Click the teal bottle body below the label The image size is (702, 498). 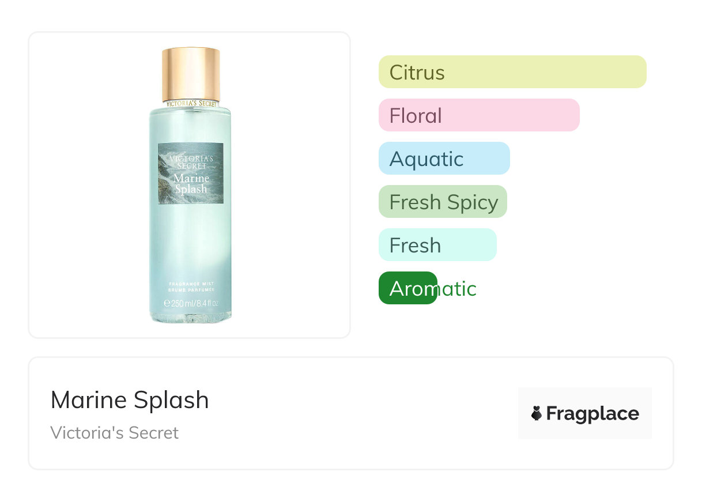(x=191, y=242)
